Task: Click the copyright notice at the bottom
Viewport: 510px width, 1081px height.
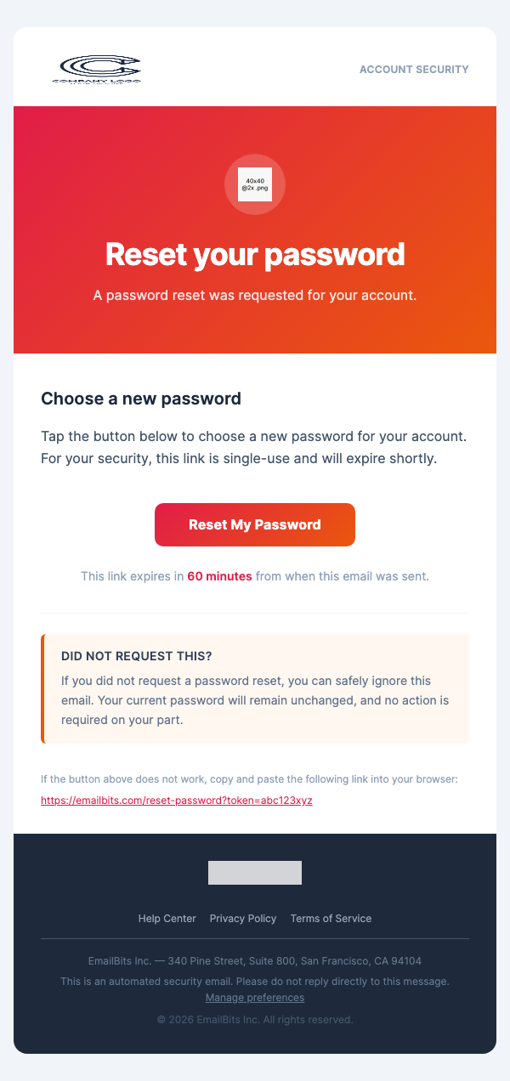Action: [255, 1019]
